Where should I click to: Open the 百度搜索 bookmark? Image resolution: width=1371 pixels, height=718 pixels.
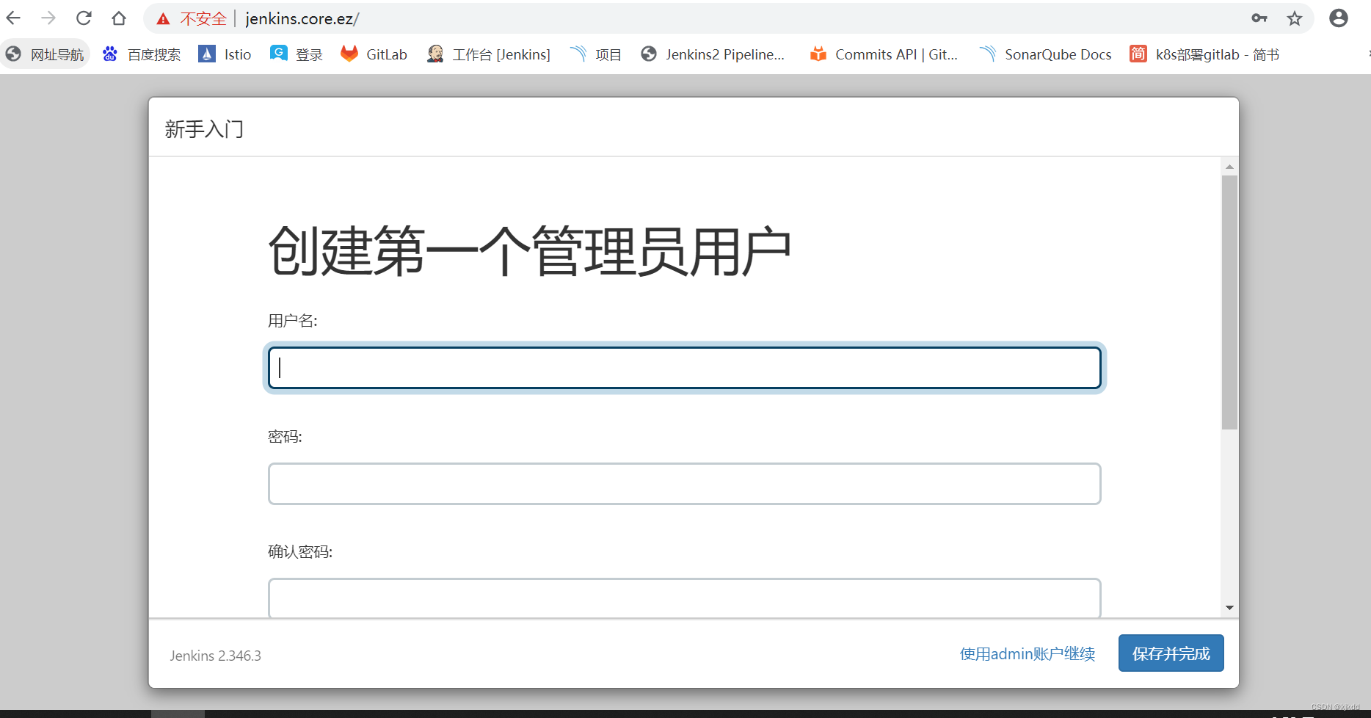tap(142, 54)
